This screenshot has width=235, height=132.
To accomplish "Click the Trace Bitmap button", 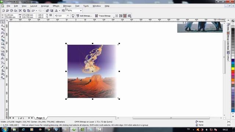I will pos(103,16).
